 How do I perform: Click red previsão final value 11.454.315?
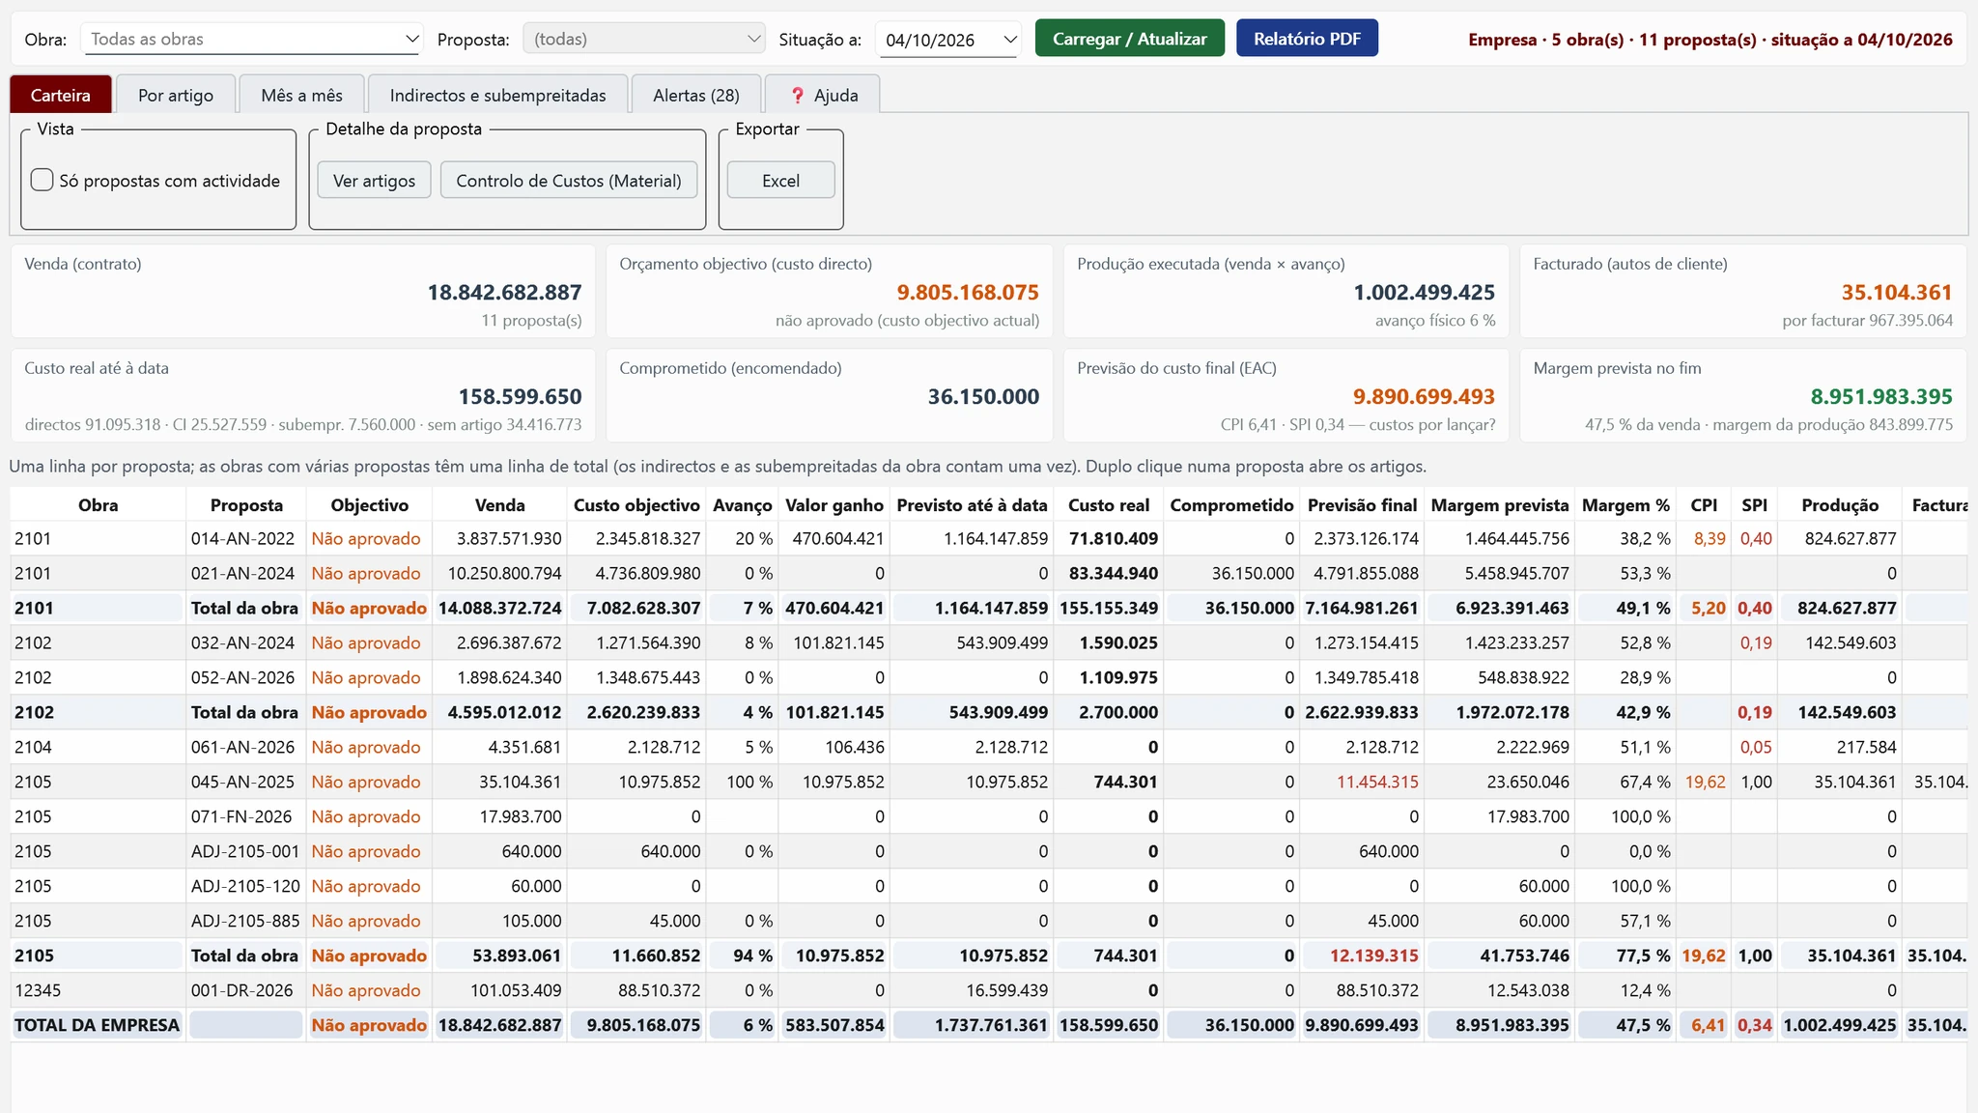[1377, 782]
